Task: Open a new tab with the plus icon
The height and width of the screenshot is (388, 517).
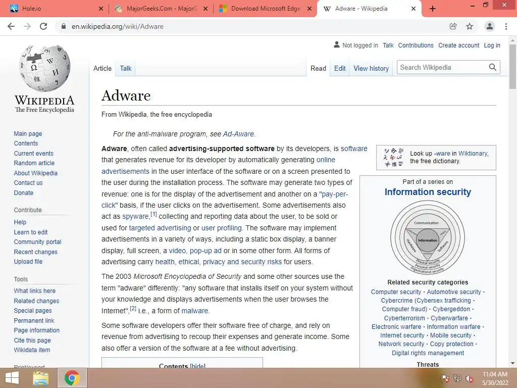Action: click(x=433, y=9)
